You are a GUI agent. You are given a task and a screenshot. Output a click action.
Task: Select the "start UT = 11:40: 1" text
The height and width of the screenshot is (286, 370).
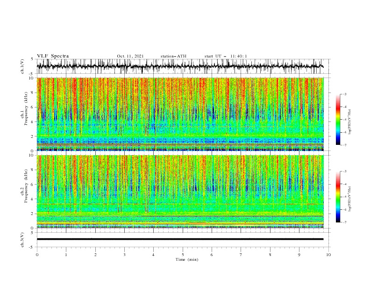coord(226,56)
